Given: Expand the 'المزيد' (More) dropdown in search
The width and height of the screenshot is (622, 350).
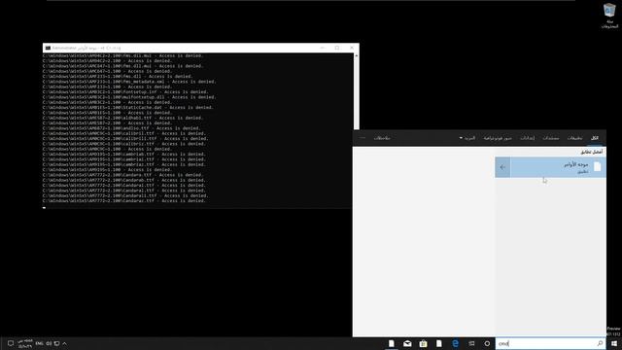Looking at the screenshot, I should coord(467,138).
